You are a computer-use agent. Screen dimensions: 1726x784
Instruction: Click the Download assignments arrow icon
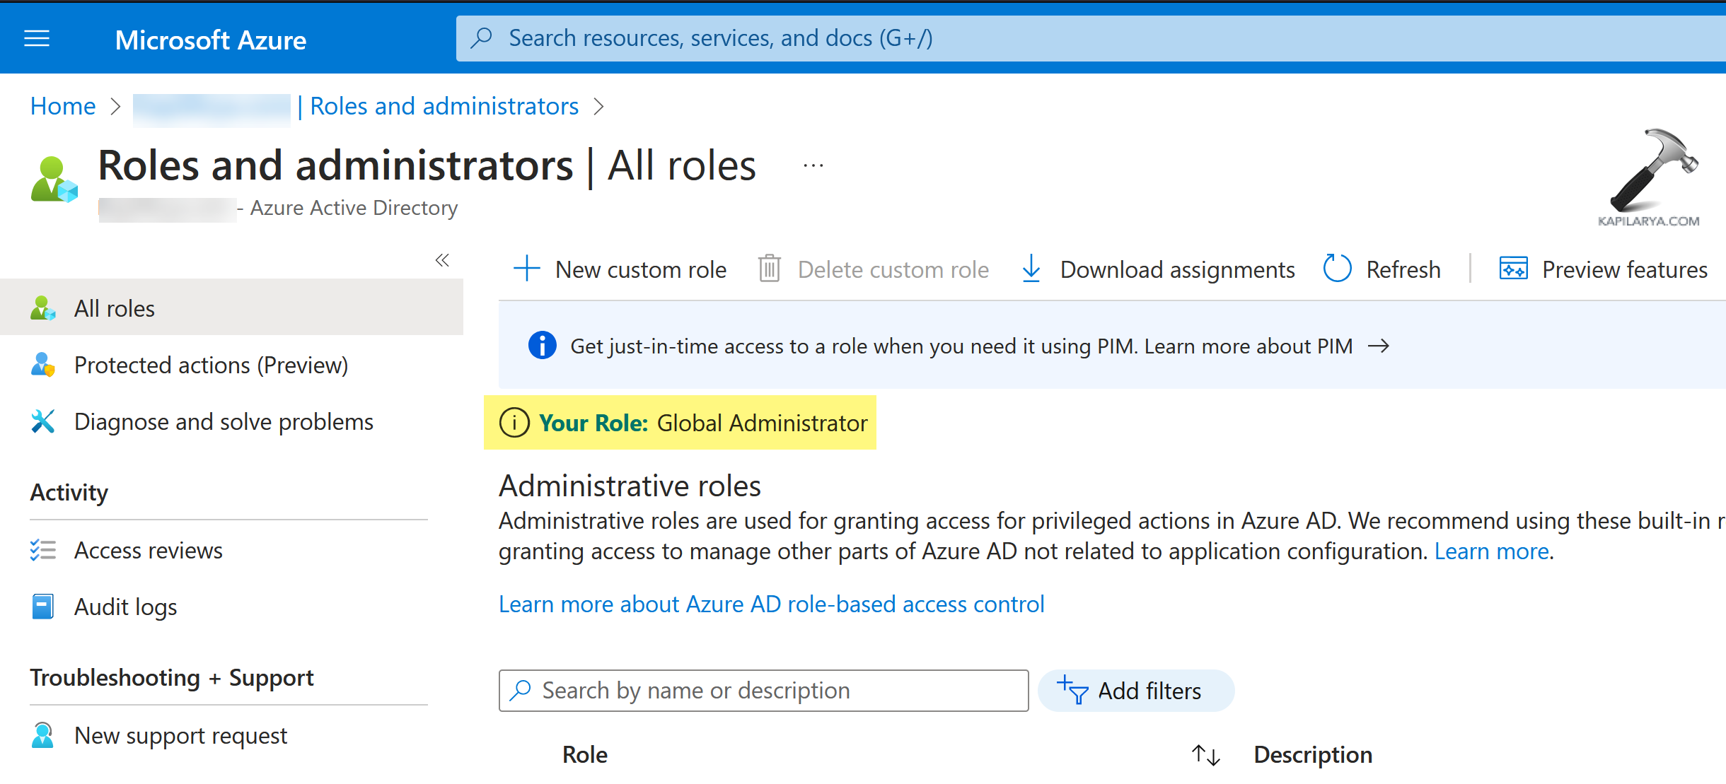click(x=1031, y=269)
